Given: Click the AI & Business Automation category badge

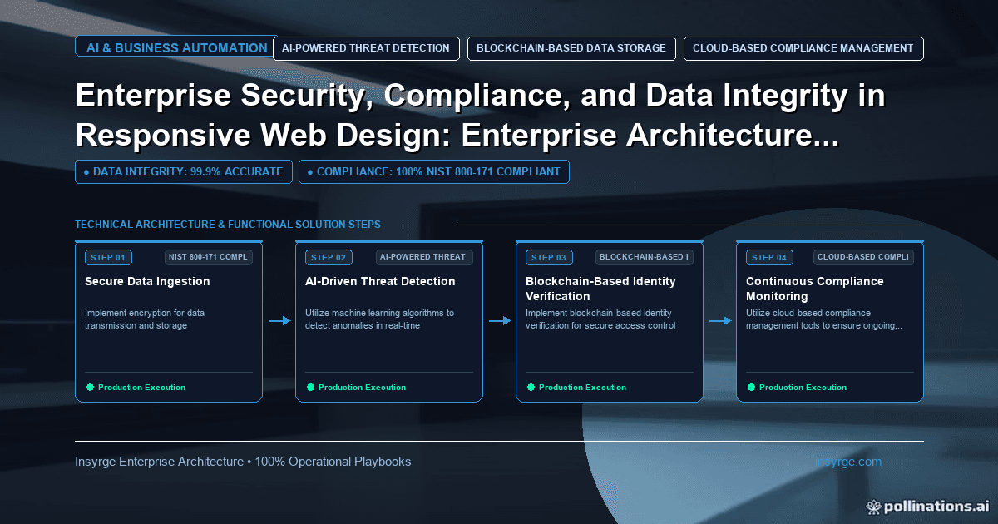Looking at the screenshot, I should click(176, 48).
